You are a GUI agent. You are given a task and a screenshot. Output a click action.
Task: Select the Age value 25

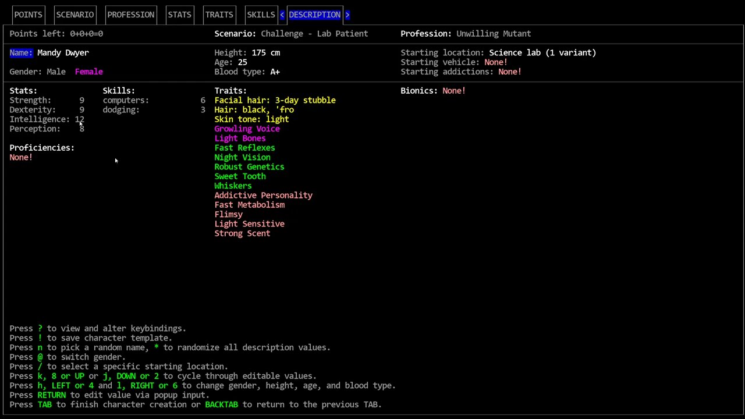point(242,62)
